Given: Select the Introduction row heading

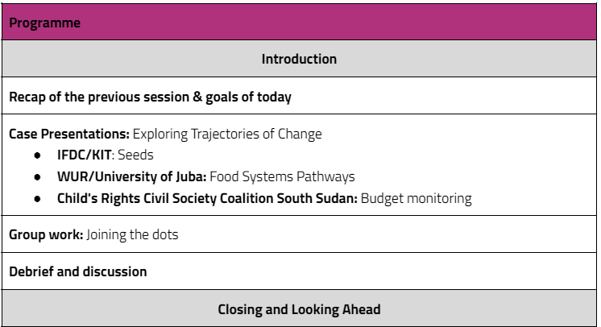Looking at the screenshot, I should 299,59.
